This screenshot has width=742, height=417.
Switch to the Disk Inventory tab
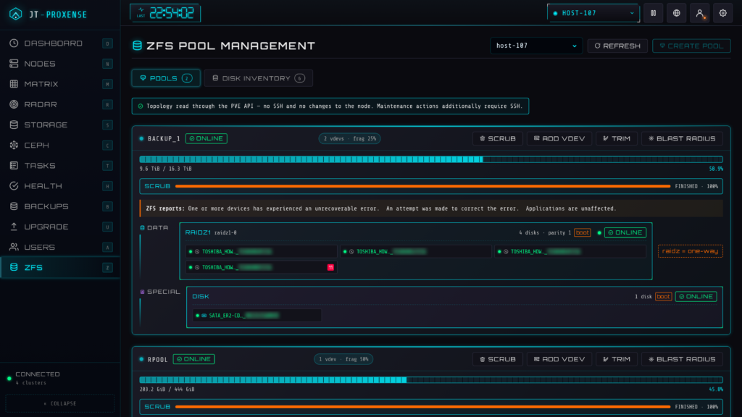click(259, 78)
